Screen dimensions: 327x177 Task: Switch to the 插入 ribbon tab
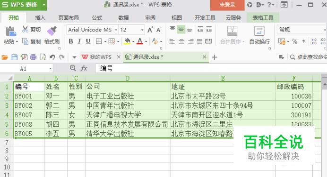click(x=40, y=18)
